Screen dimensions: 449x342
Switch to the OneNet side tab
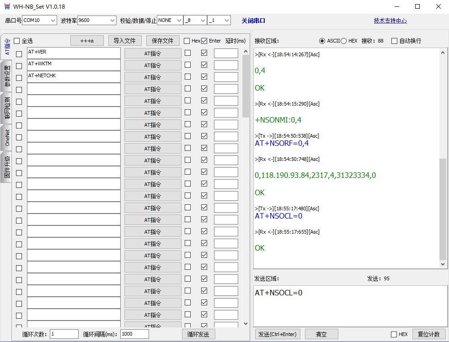(x=7, y=138)
